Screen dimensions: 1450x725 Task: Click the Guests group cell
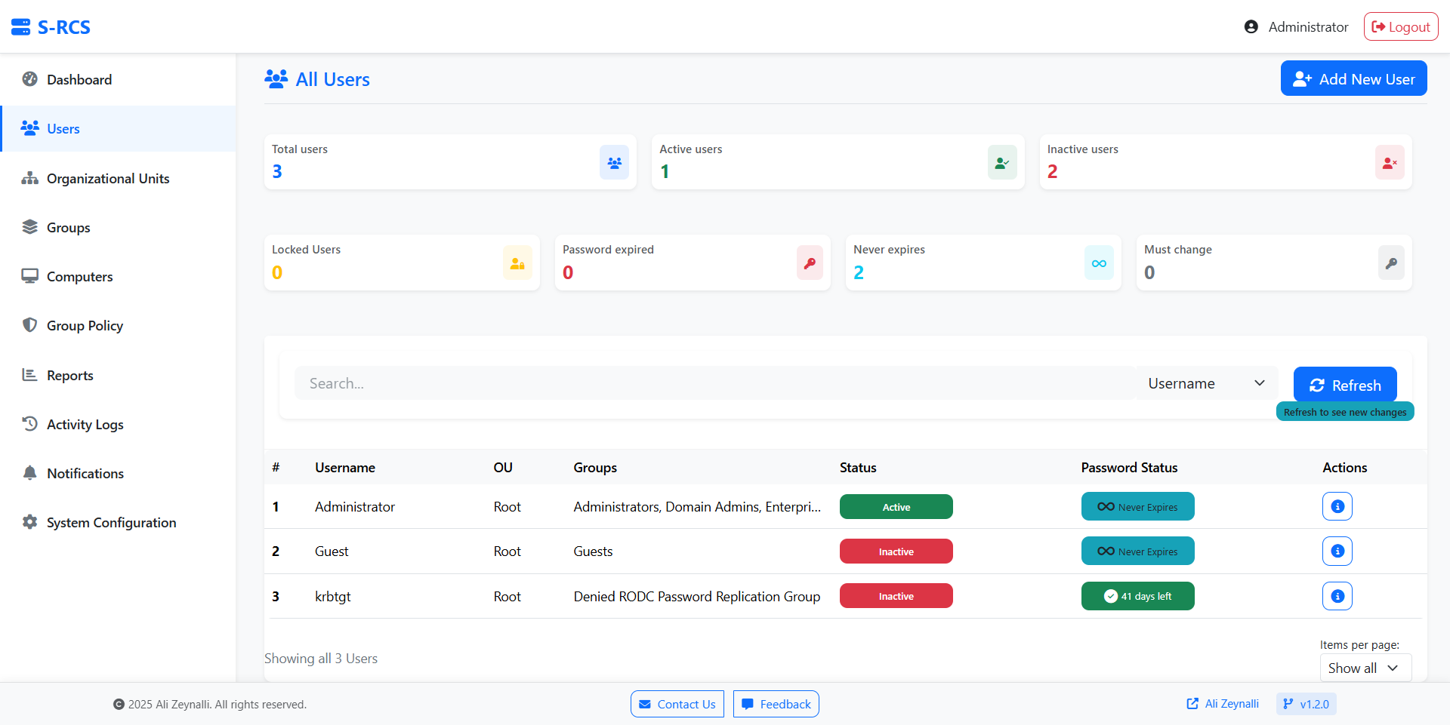click(x=593, y=551)
